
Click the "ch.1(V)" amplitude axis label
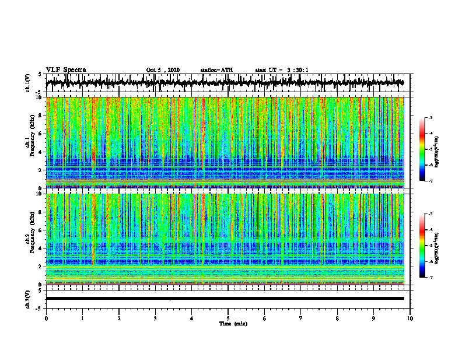coord(28,83)
